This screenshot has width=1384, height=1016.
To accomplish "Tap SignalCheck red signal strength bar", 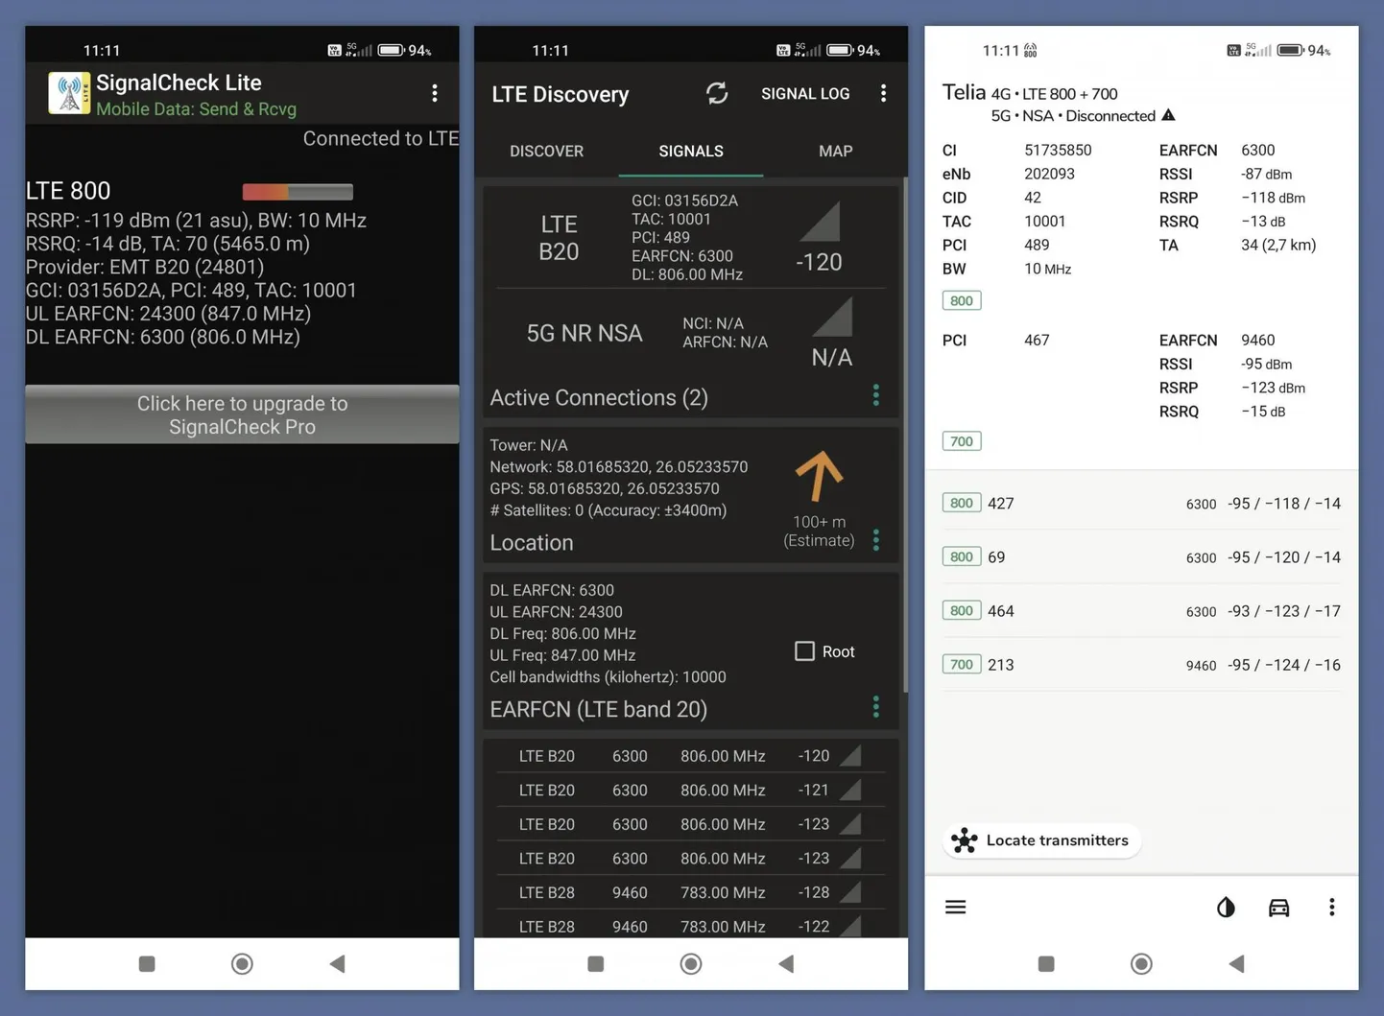I will pyautogui.click(x=298, y=192).
